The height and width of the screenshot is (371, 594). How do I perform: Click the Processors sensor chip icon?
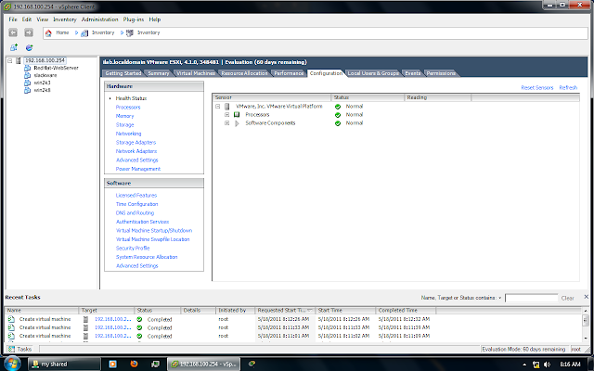237,114
